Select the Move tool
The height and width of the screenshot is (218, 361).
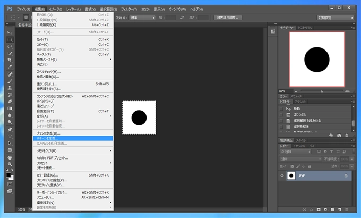point(10,32)
